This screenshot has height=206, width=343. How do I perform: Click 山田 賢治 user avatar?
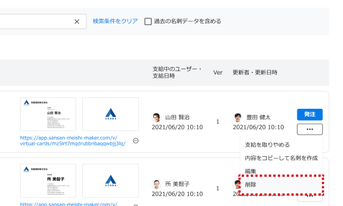(x=156, y=117)
